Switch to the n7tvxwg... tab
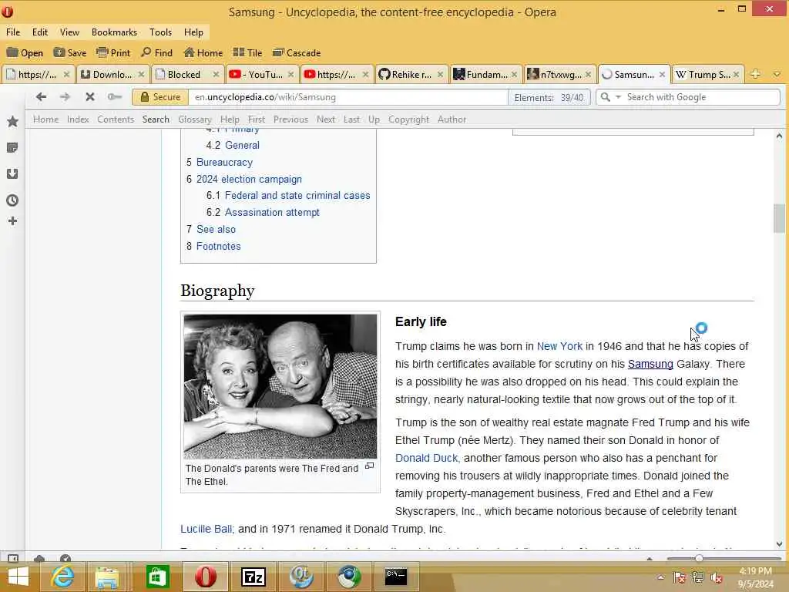The height and width of the screenshot is (592, 789). (x=559, y=75)
